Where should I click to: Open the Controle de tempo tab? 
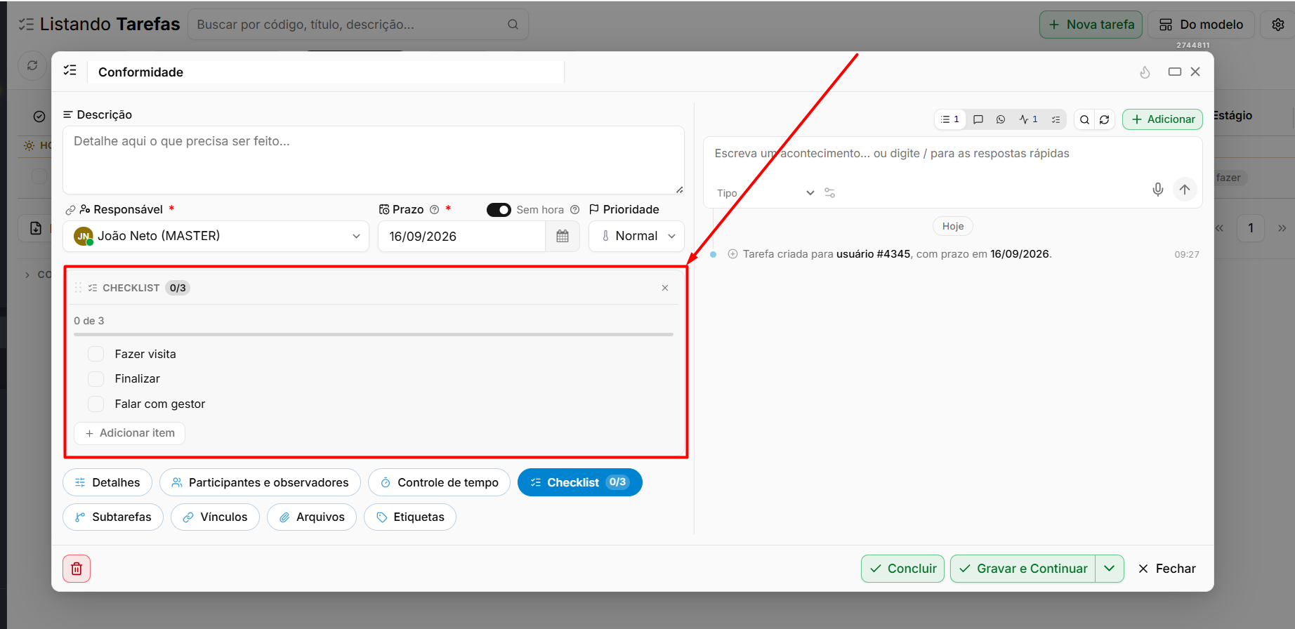coord(440,482)
